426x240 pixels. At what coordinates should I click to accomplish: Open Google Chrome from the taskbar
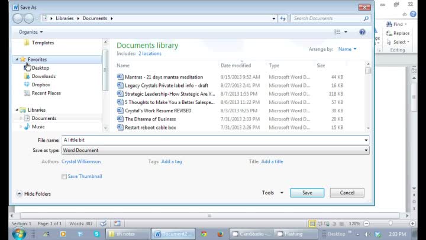(x=204, y=233)
